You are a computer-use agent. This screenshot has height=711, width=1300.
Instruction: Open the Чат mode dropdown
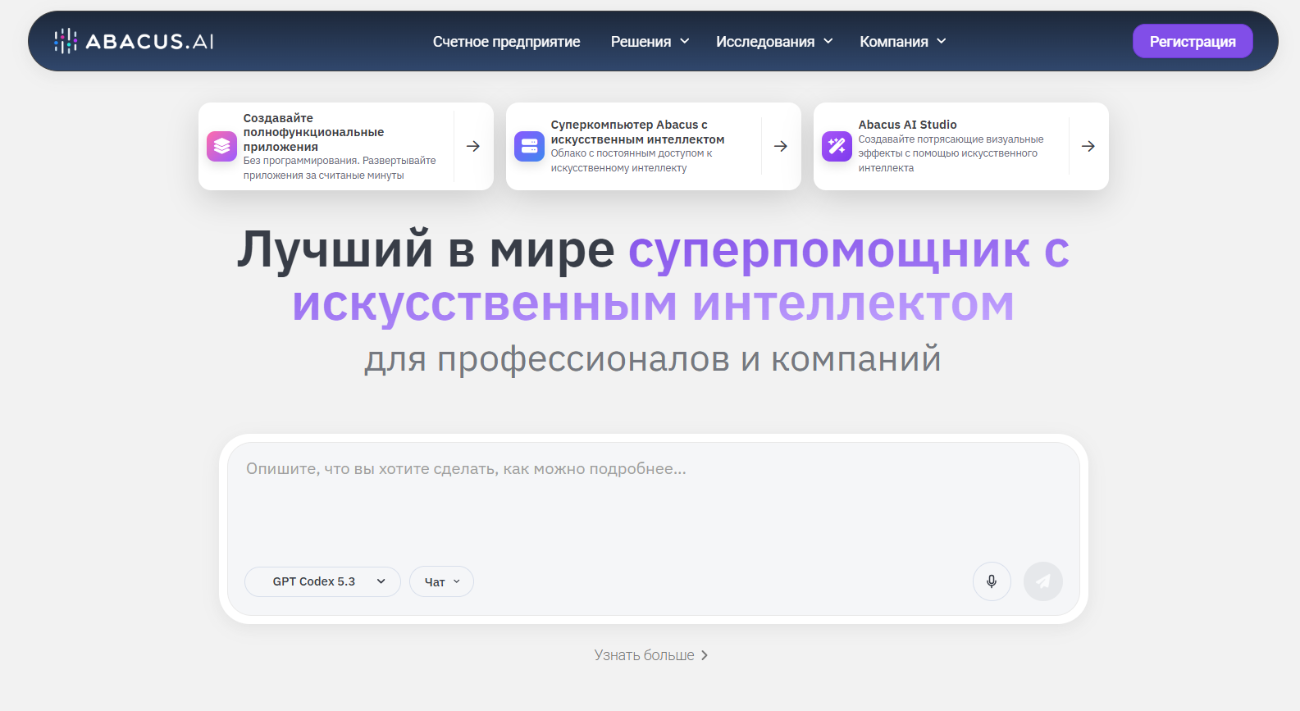tap(441, 581)
